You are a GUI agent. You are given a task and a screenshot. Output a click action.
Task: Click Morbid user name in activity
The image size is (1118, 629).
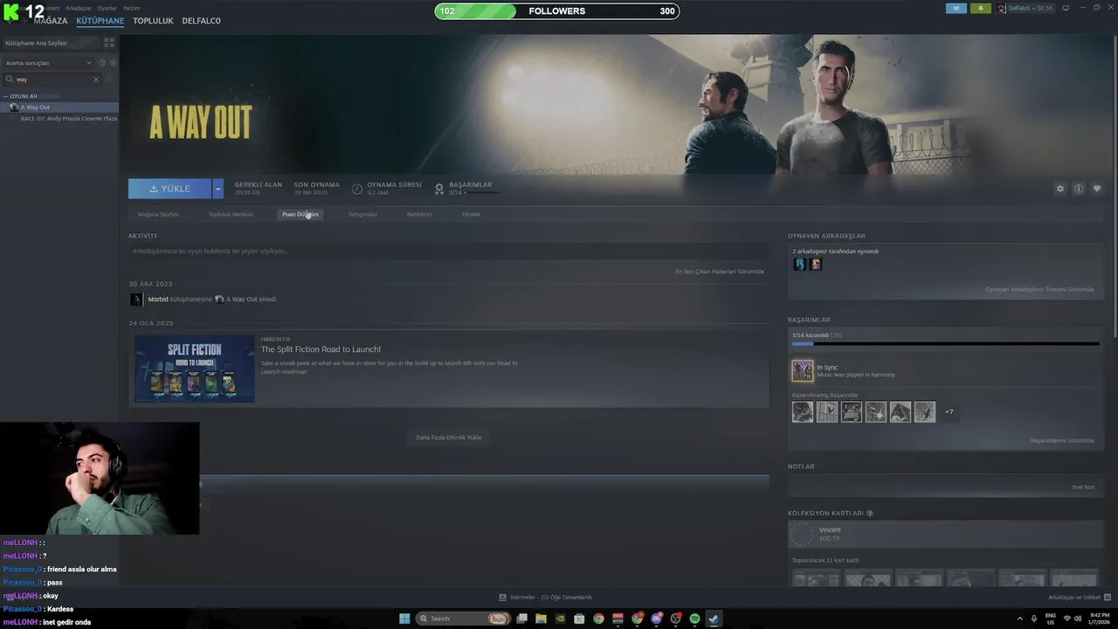coord(158,299)
